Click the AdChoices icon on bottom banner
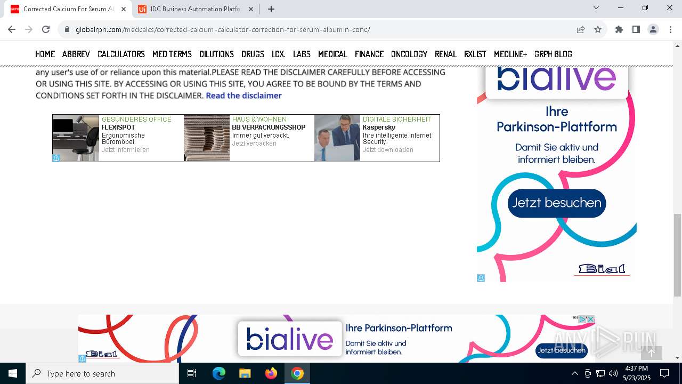Image resolution: width=682 pixels, height=384 pixels. click(582, 319)
